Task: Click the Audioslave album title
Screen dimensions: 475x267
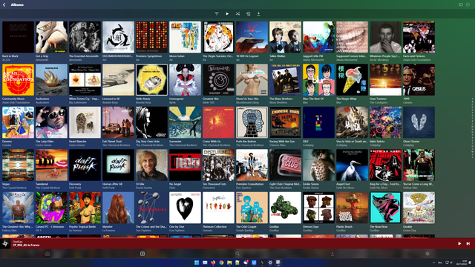Action: pyautogui.click(x=43, y=99)
